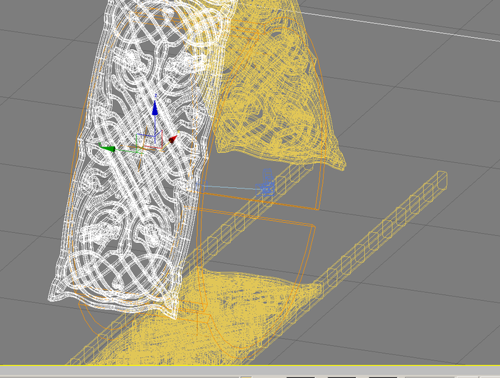The width and height of the screenshot is (500, 378).
Task: Click the light blue link line beside the helper
Action: coord(229,187)
